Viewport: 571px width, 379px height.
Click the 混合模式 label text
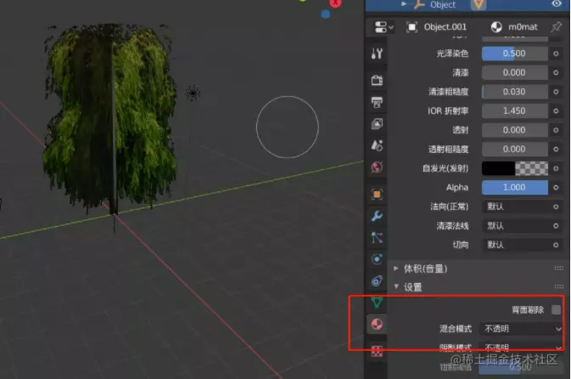(x=456, y=329)
